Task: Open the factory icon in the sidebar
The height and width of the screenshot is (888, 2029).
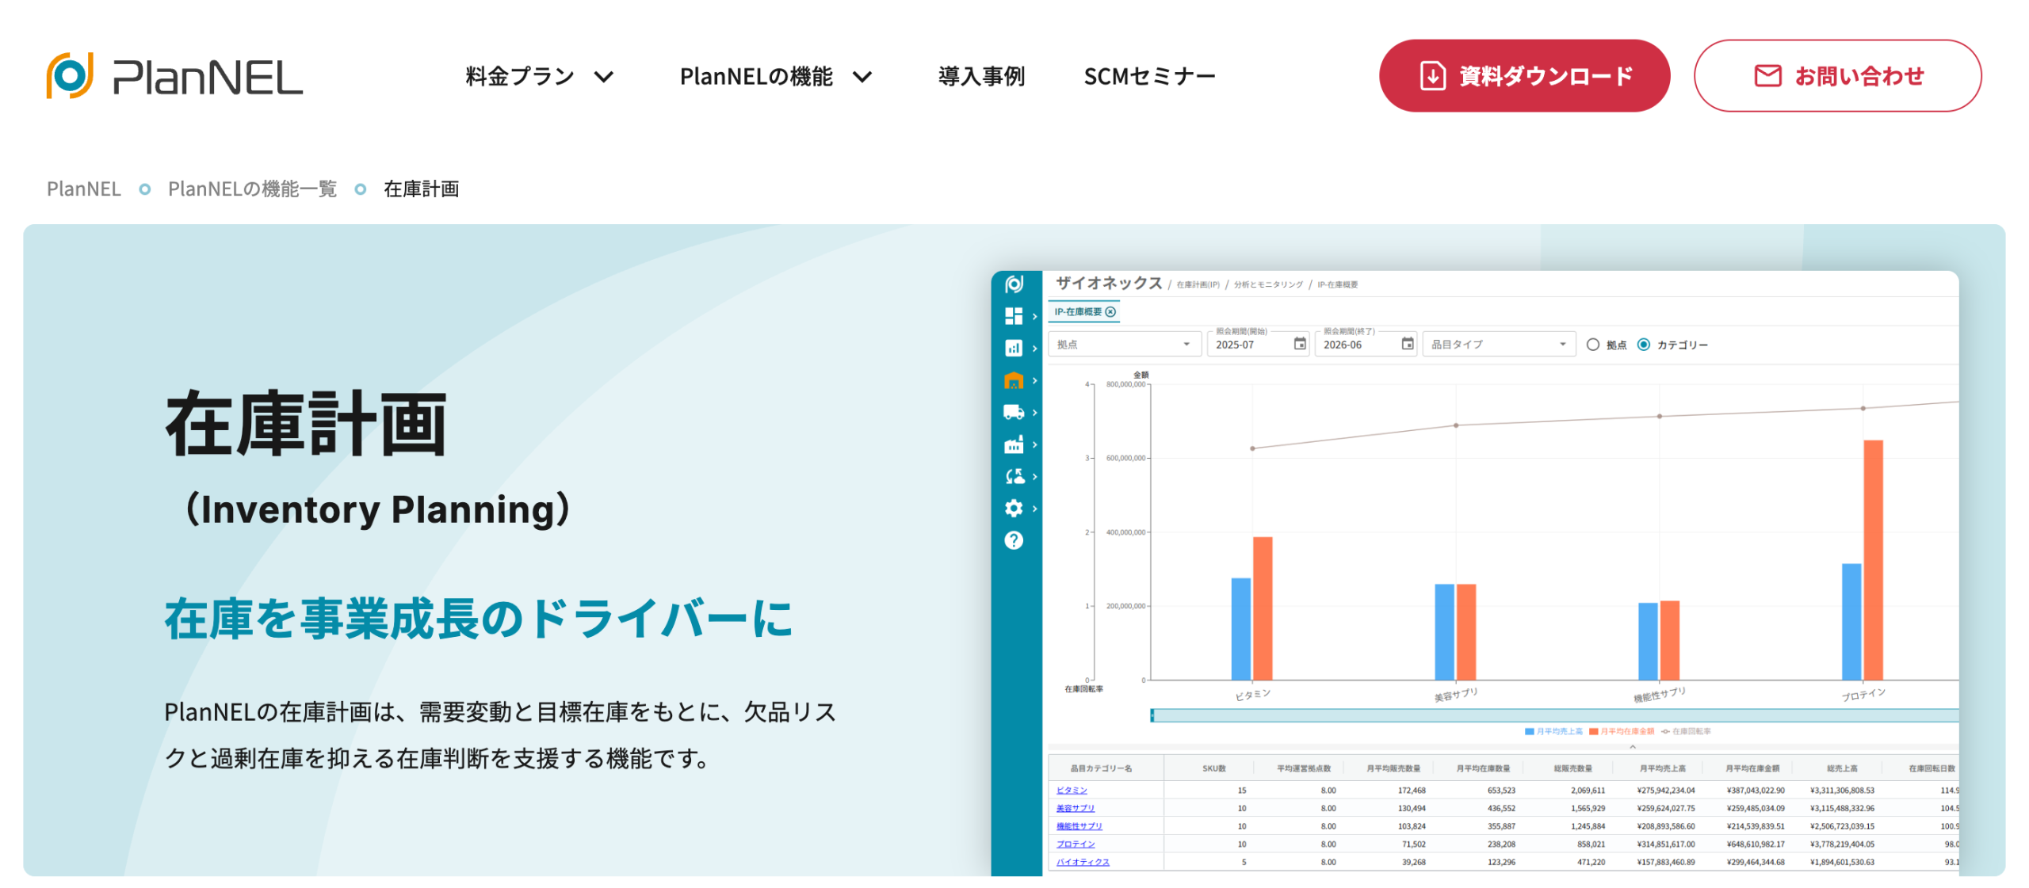Action: tap(1014, 444)
